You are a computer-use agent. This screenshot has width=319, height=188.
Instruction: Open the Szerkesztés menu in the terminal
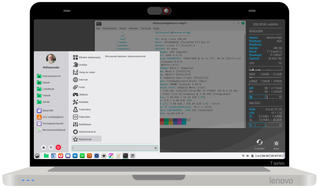click(110, 28)
